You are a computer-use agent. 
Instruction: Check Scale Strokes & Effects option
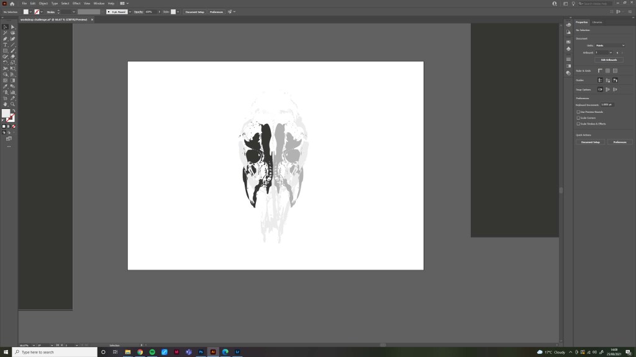(578, 123)
